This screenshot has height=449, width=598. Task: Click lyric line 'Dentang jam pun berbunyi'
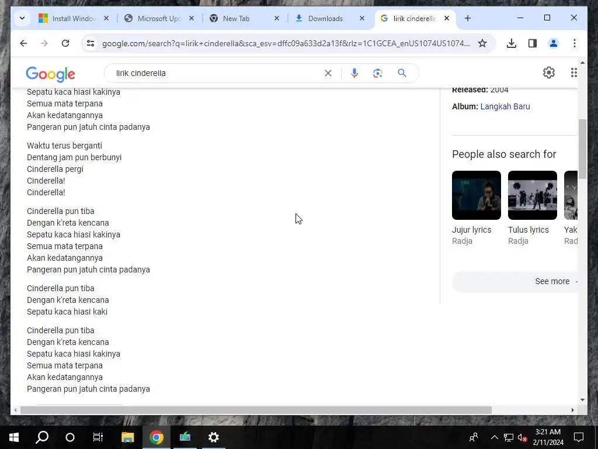[74, 157]
